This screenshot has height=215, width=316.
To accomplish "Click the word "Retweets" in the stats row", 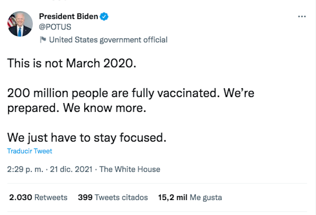I will [51, 197].
